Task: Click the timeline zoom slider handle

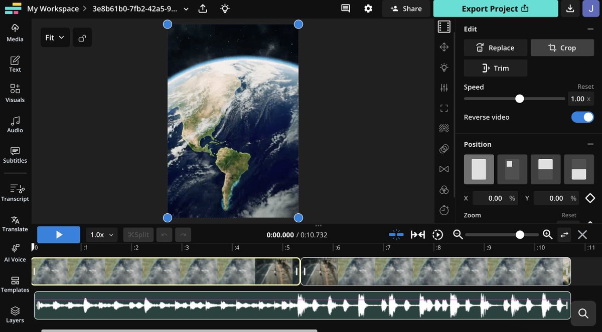Action: 520,234
